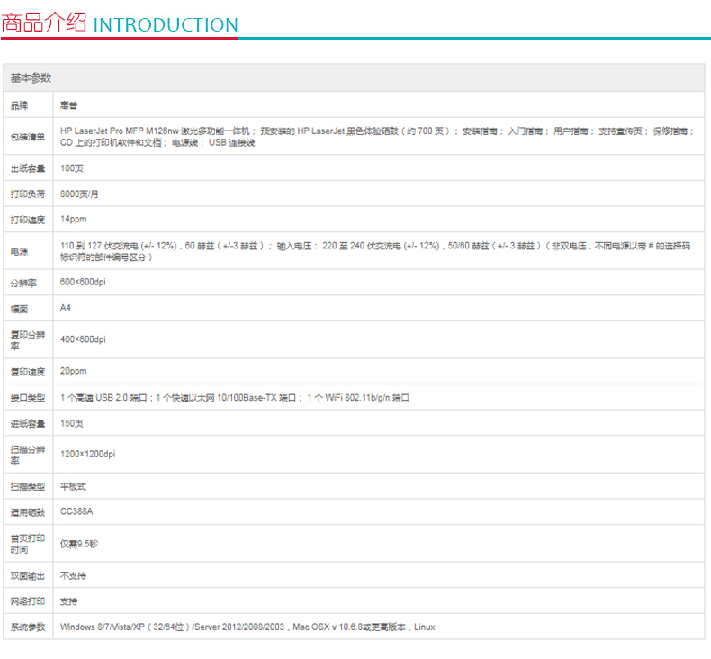Click the 打印负荷 label

[28, 194]
